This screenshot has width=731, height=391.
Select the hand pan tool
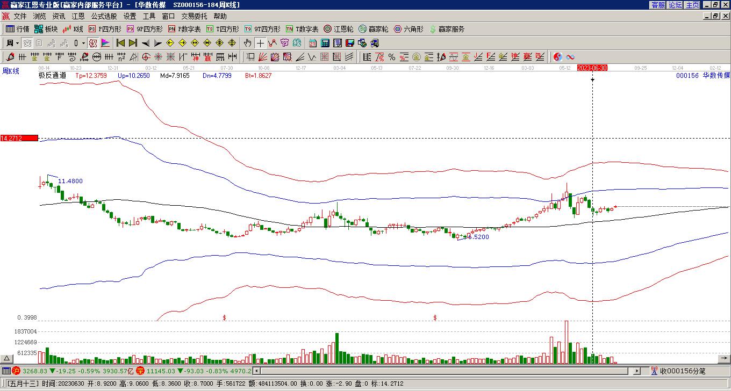[x=247, y=43]
